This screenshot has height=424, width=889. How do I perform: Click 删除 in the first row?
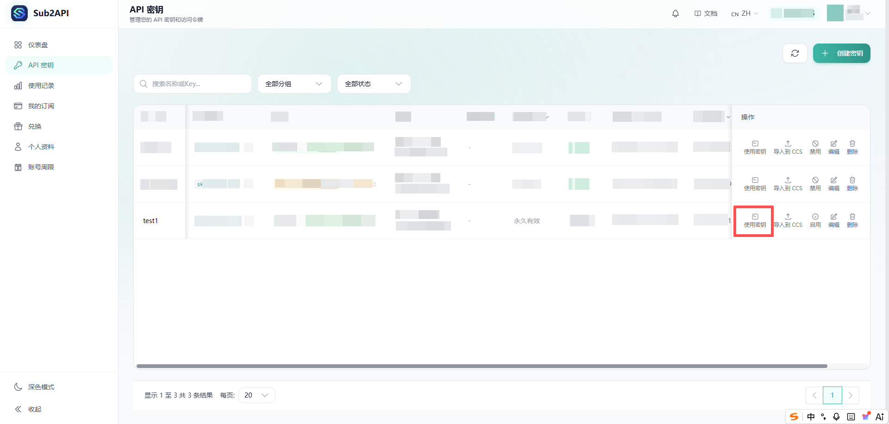(x=852, y=148)
